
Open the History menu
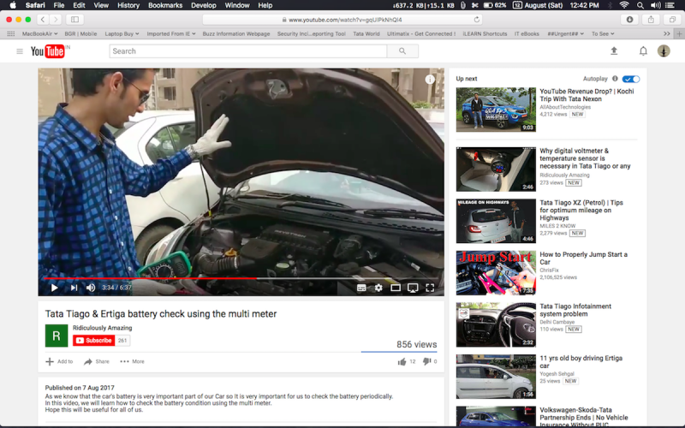(128, 5)
